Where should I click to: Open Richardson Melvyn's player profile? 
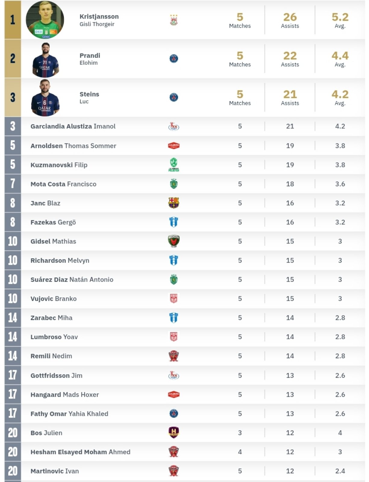(x=60, y=261)
